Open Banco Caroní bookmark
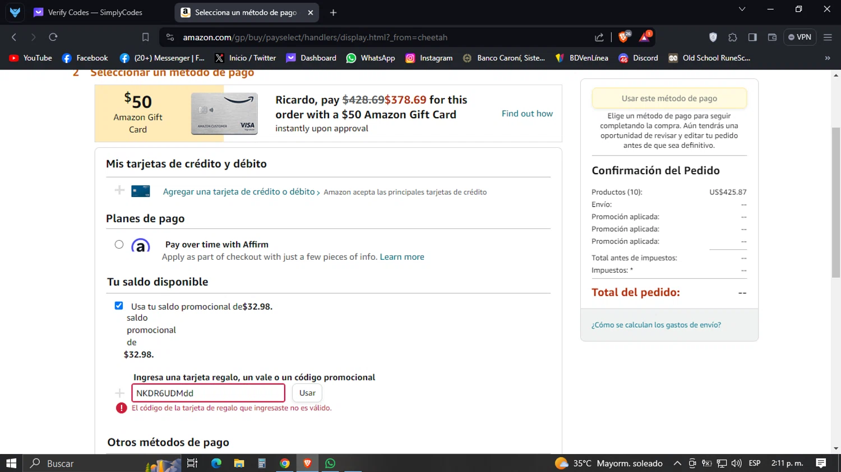This screenshot has width=841, height=472. tap(503, 58)
